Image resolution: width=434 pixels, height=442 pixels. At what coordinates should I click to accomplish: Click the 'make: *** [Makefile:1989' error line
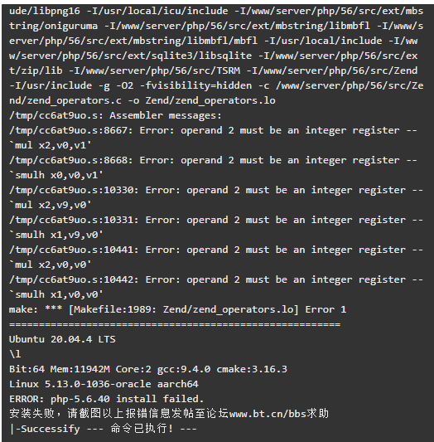[x=177, y=309]
